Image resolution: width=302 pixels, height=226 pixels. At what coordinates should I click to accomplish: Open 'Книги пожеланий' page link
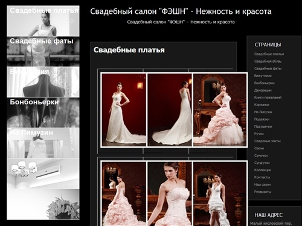click(268, 98)
